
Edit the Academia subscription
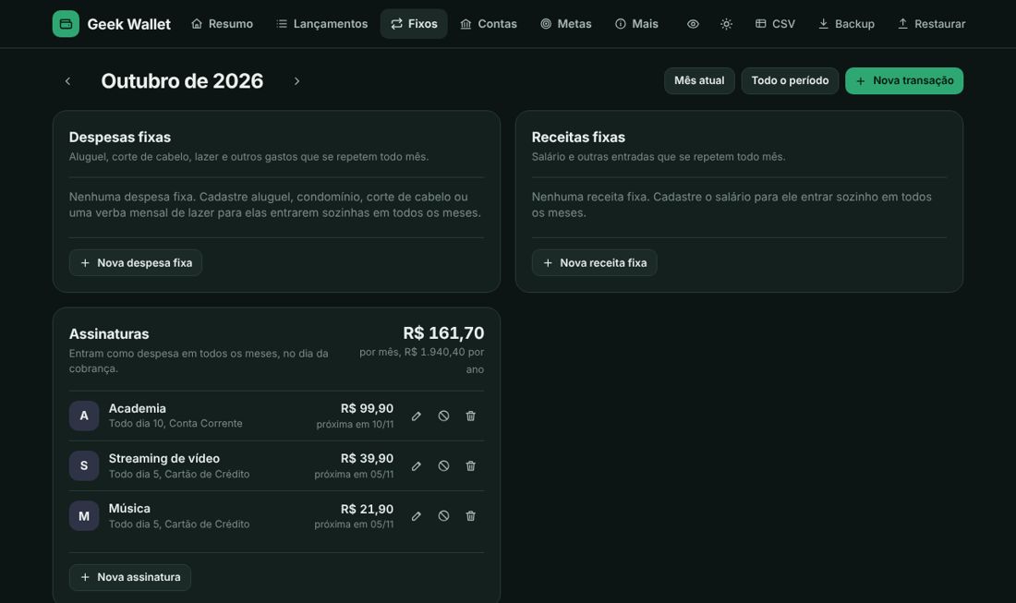(416, 416)
